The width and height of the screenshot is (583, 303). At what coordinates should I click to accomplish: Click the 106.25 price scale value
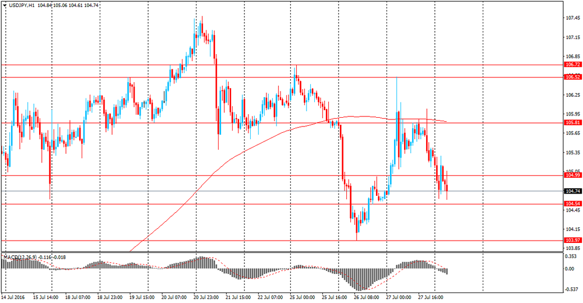(x=573, y=95)
